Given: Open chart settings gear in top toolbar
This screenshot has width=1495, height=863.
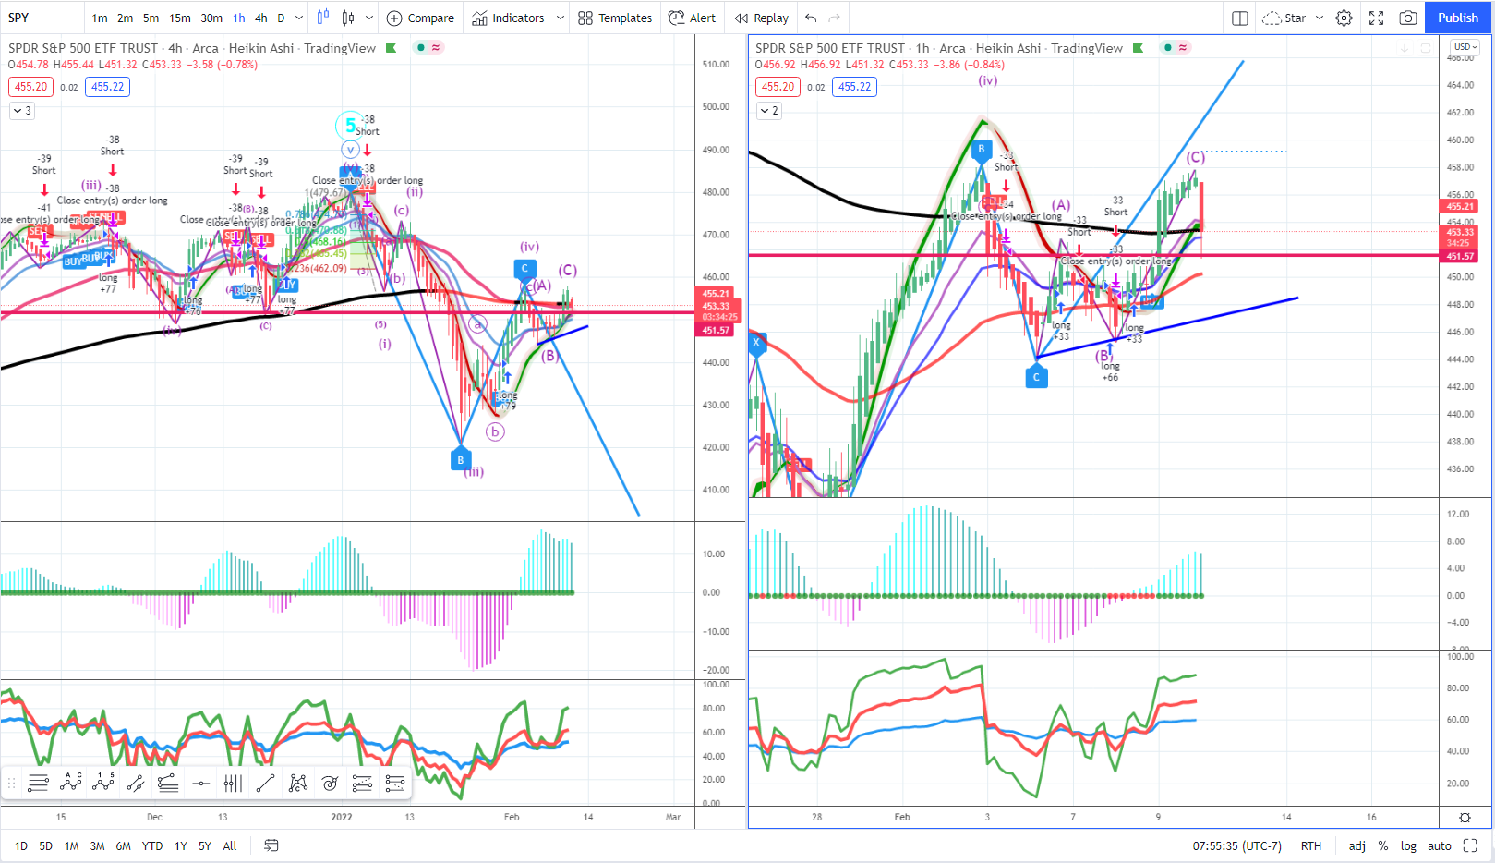Looking at the screenshot, I should [x=1344, y=18].
